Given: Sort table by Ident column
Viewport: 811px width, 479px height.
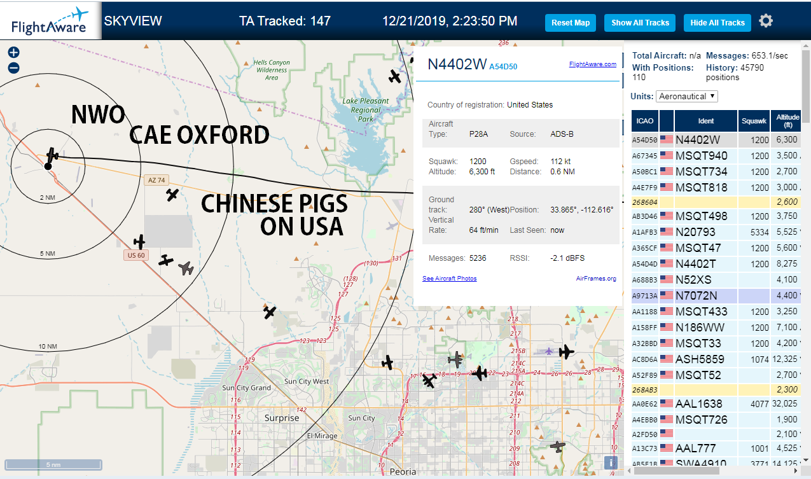Looking at the screenshot, I should tap(706, 121).
